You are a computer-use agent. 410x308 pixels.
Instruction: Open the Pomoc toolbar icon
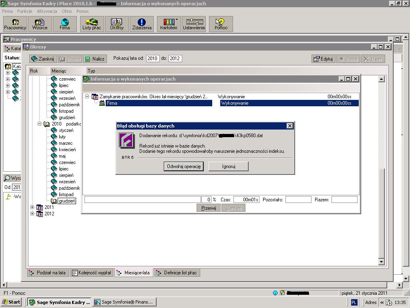(x=221, y=24)
